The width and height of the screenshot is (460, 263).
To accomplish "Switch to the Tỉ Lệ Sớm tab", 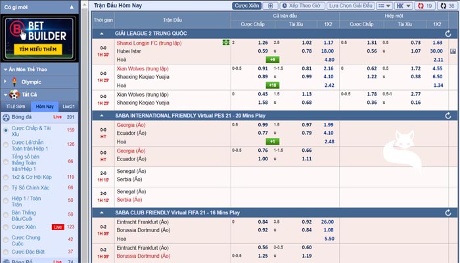I will pyautogui.click(x=16, y=107).
